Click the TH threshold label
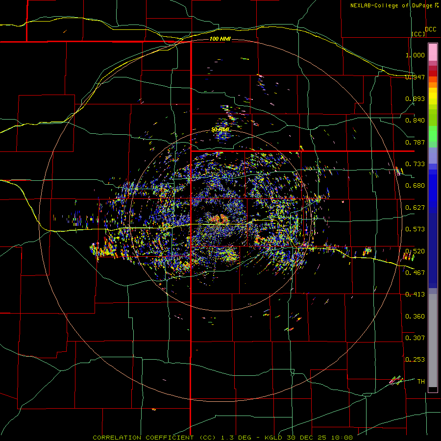Viewport: 441px width, 441px height. tap(421, 382)
